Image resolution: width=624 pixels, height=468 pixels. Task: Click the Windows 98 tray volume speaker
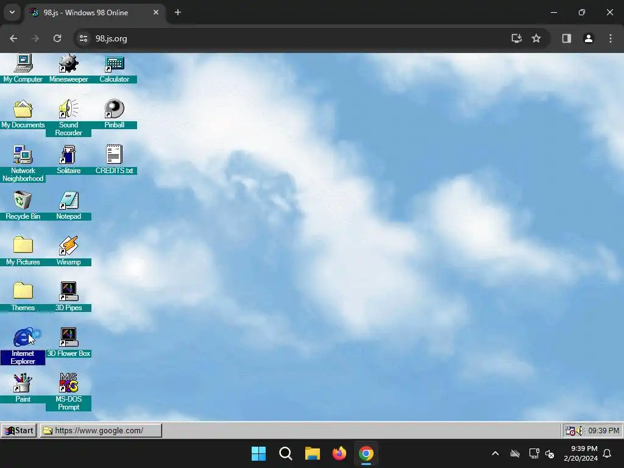point(580,431)
